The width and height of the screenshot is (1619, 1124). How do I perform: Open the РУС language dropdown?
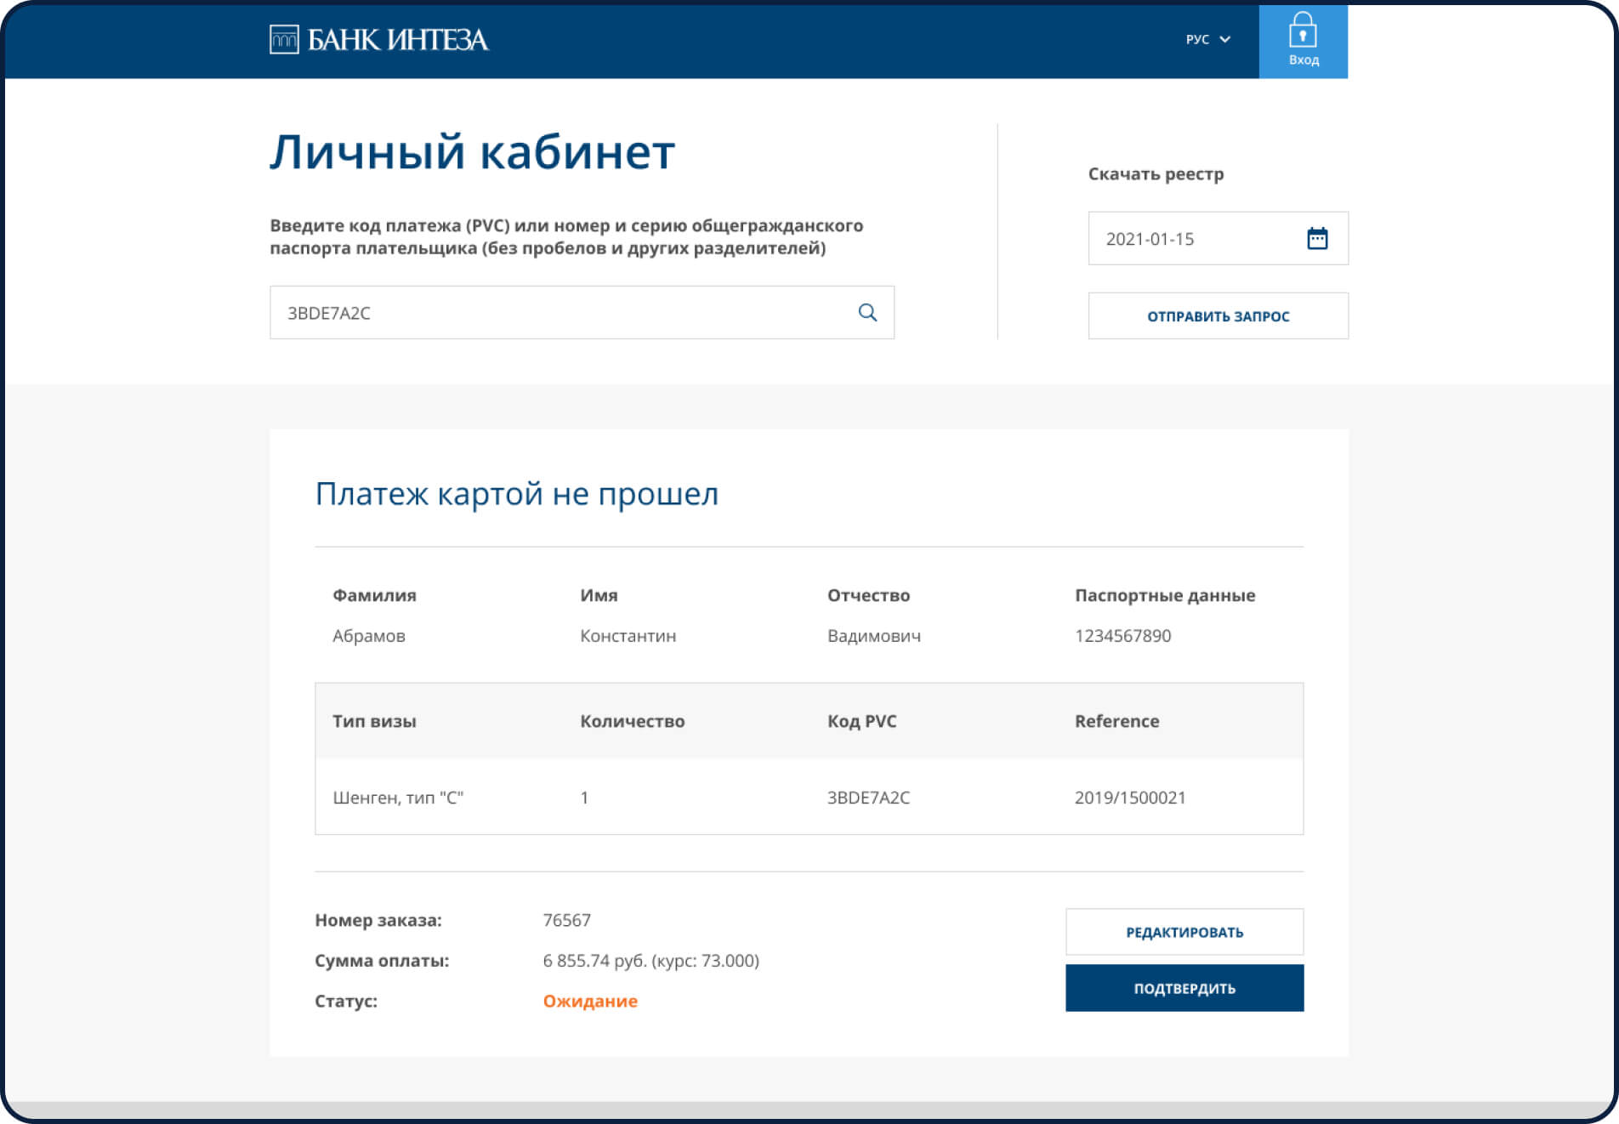pos(1207,39)
